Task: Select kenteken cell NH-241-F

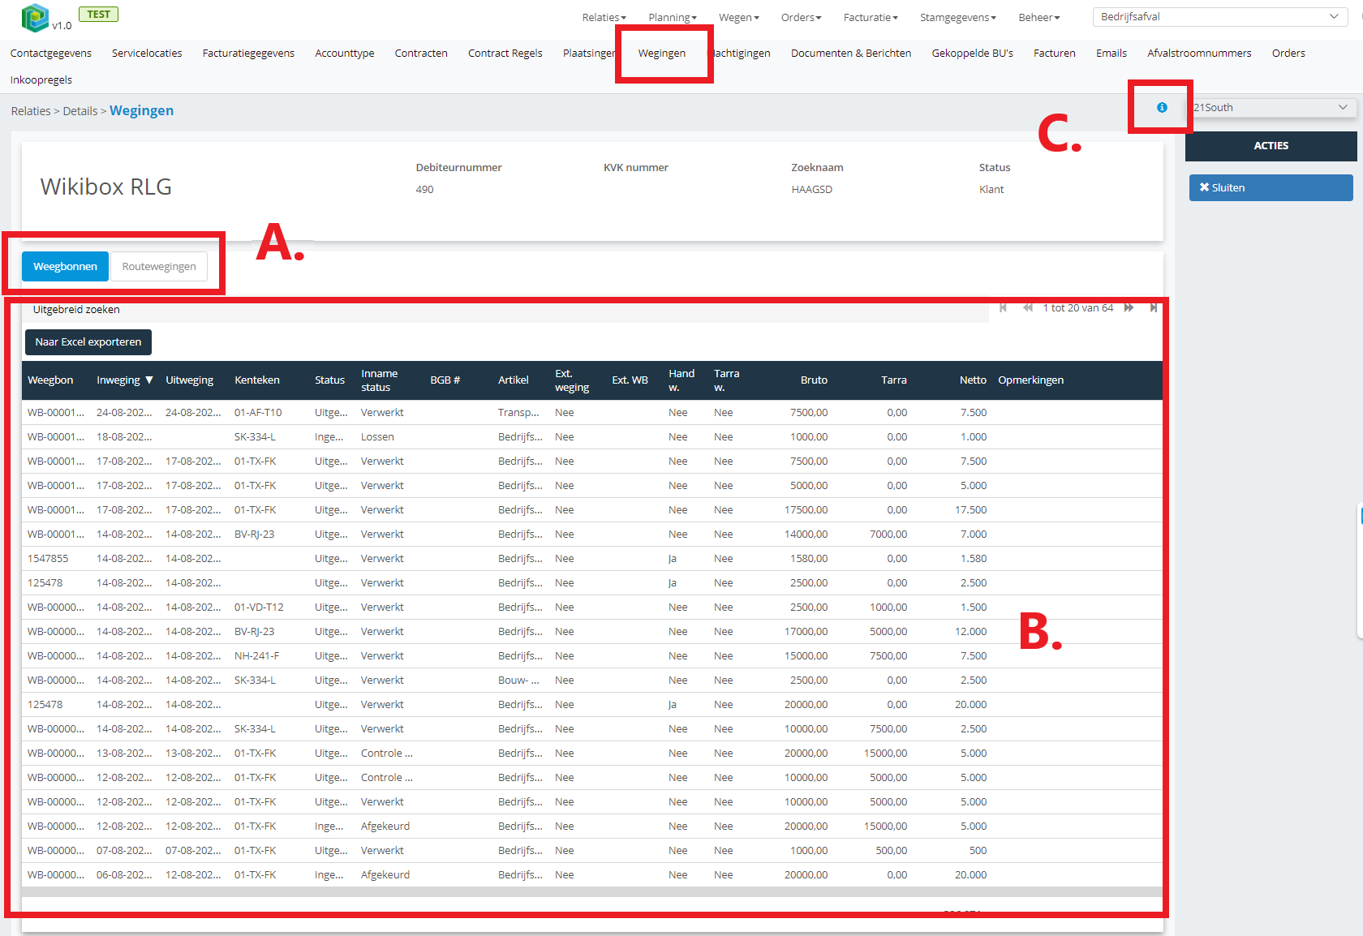Action: click(256, 655)
